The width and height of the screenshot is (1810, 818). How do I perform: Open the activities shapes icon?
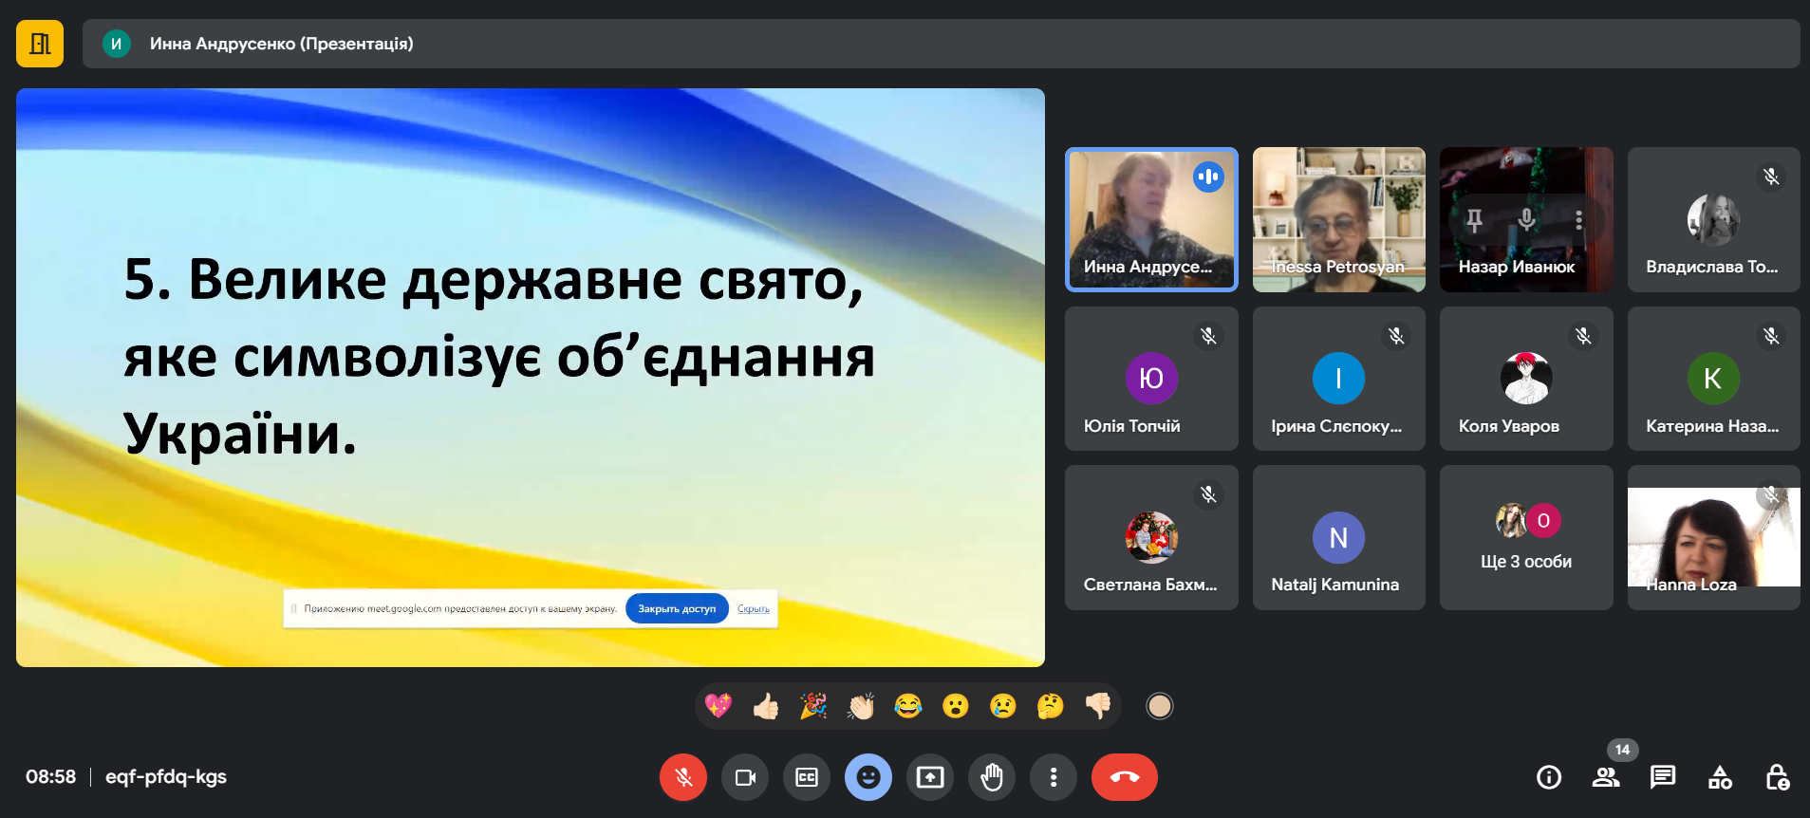pyautogui.click(x=1720, y=777)
